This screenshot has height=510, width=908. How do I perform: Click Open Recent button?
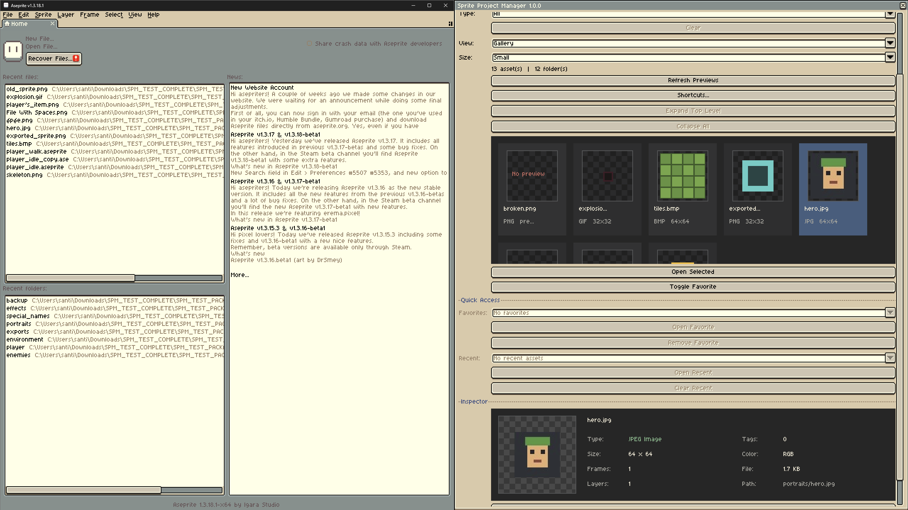click(x=693, y=372)
